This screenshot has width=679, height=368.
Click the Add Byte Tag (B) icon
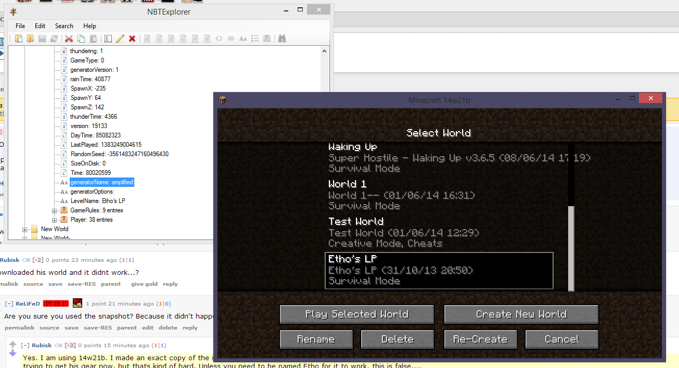pyautogui.click(x=147, y=39)
